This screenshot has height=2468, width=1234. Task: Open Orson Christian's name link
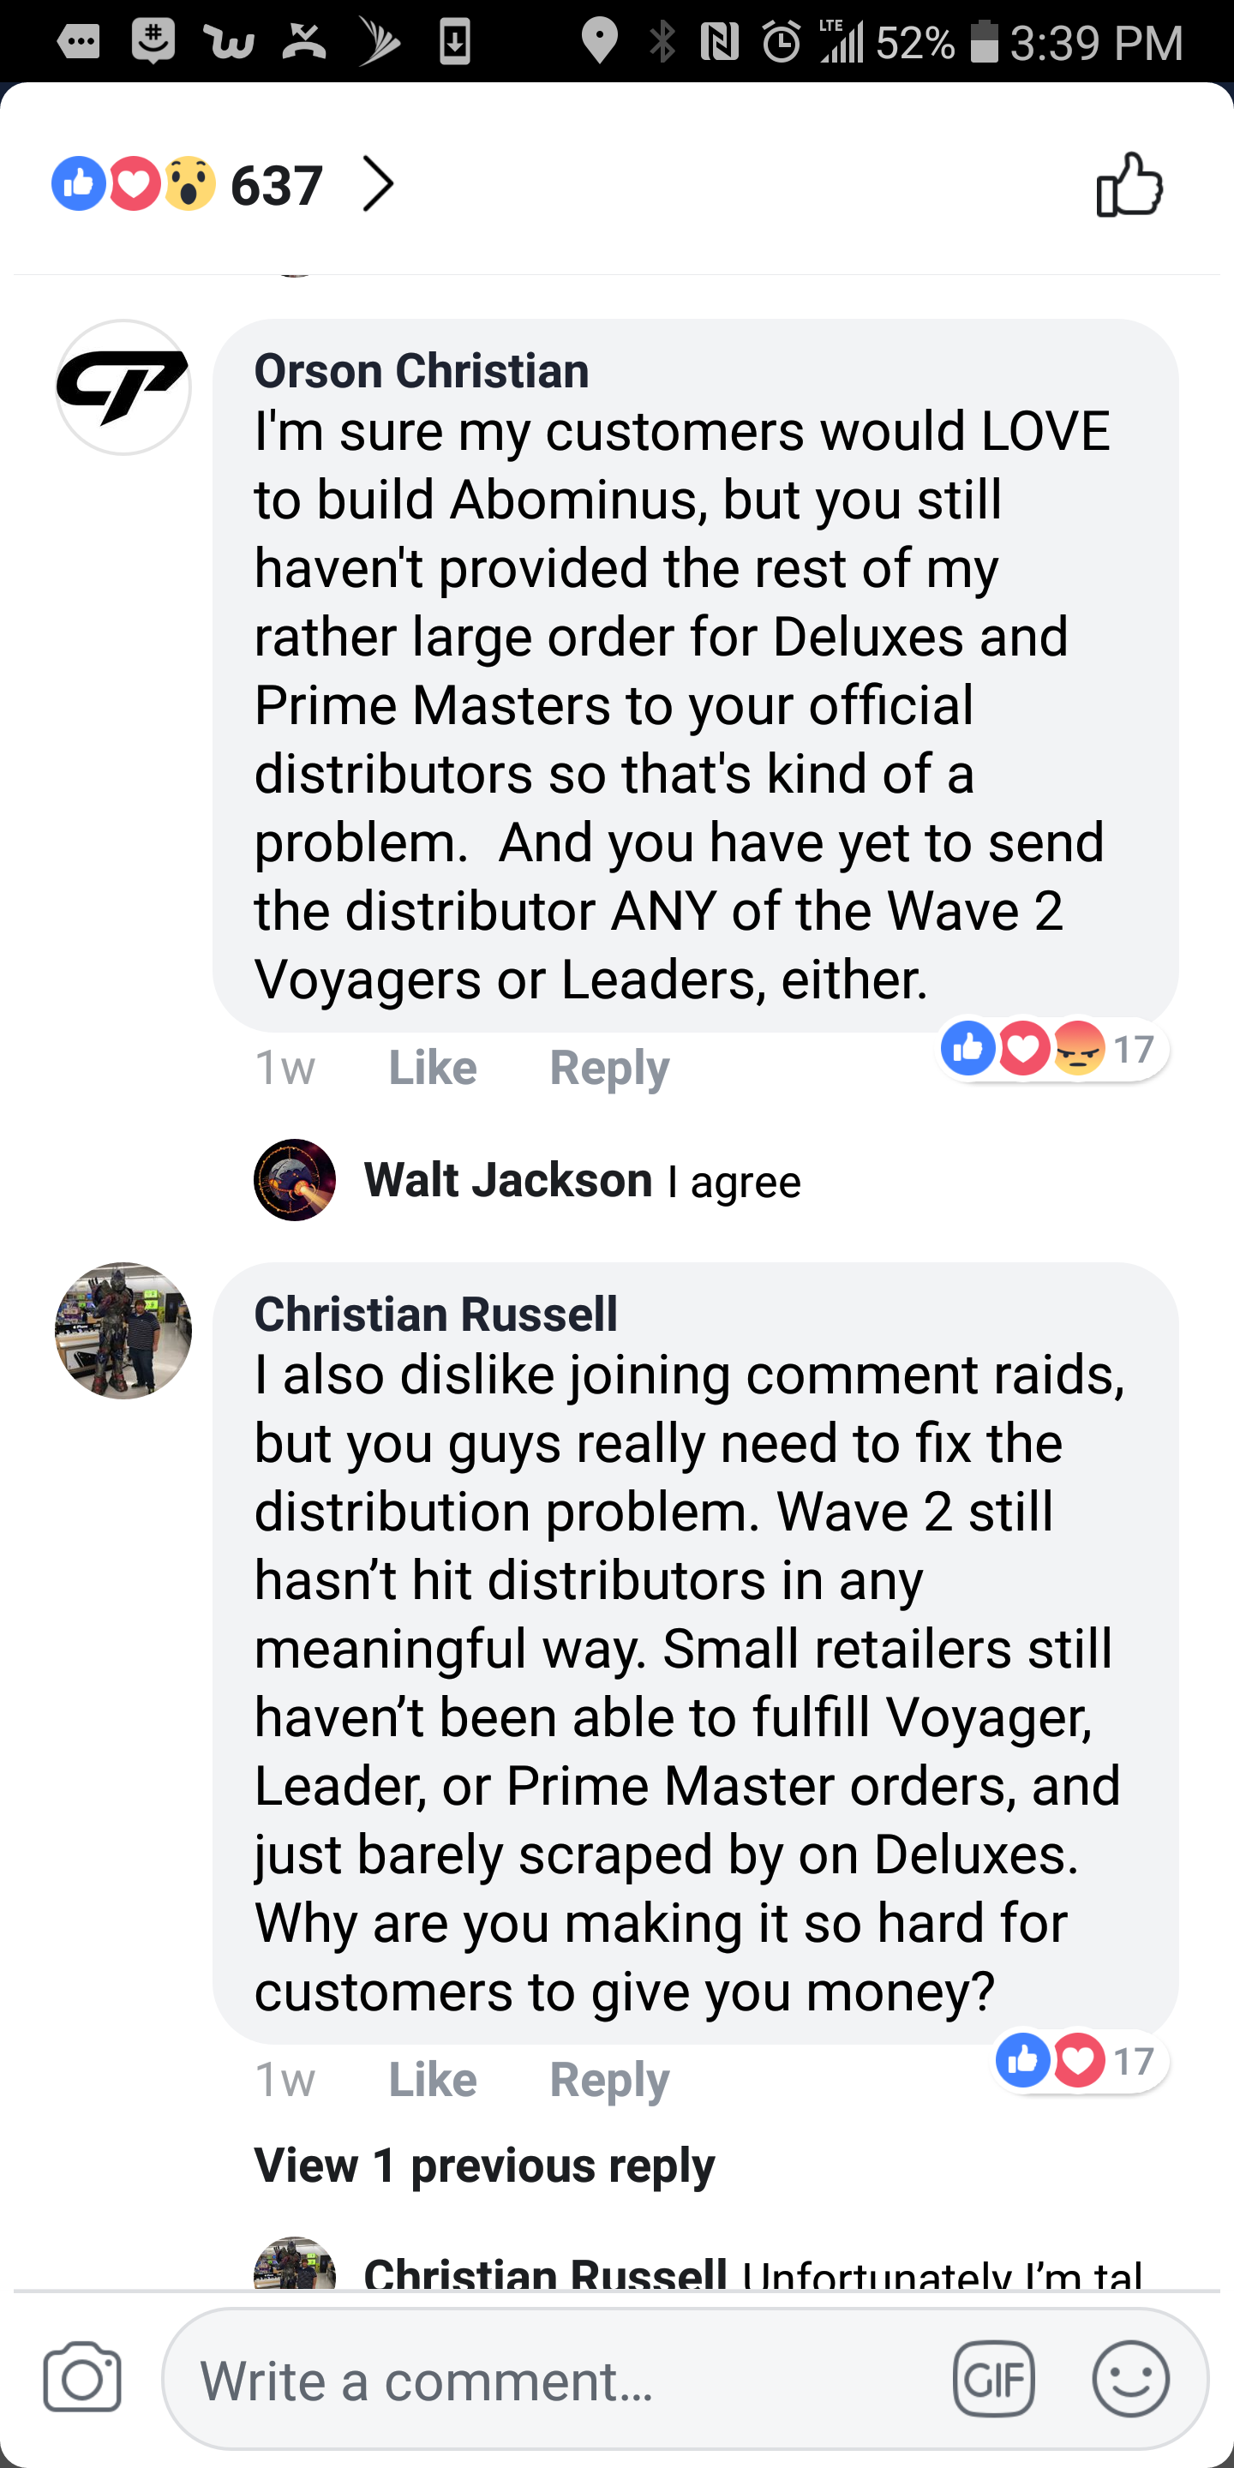click(x=422, y=371)
